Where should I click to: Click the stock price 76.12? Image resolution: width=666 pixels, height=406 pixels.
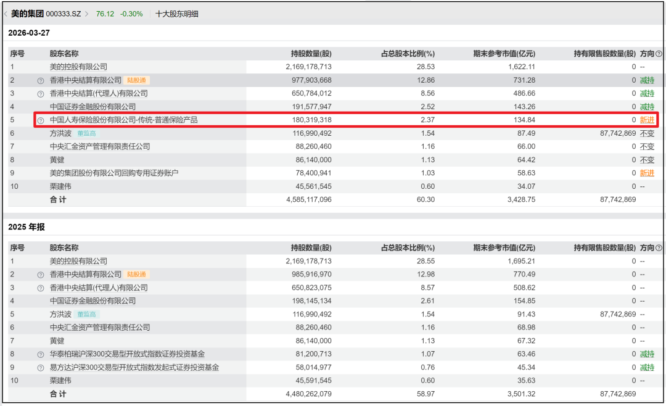click(105, 14)
